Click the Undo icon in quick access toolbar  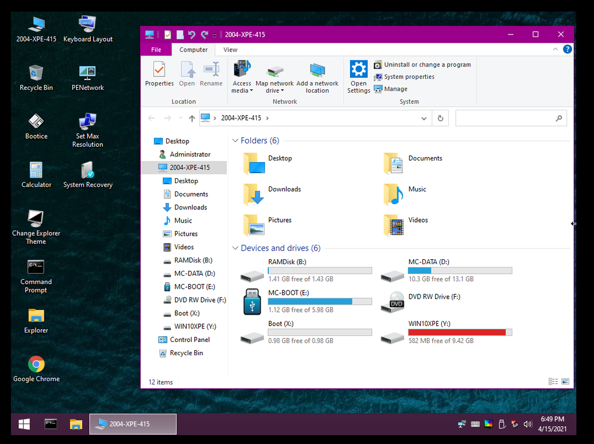(192, 34)
